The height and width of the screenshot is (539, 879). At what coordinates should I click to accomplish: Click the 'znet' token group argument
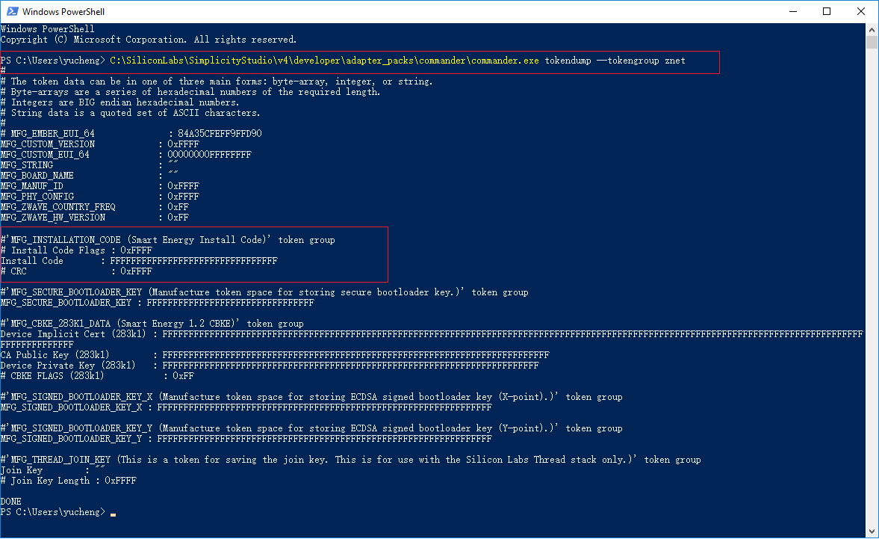(x=675, y=61)
